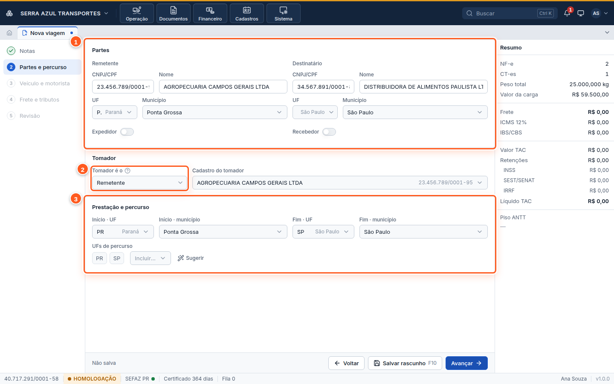Screen dimensions: 614x384
Task: Click the SEFAZ PR status indicator
Action: point(140,378)
